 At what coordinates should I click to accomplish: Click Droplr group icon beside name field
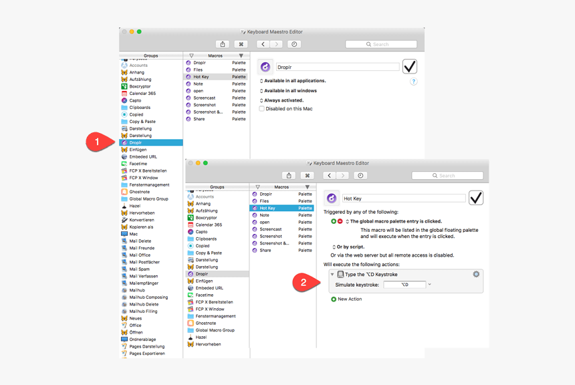(265, 67)
